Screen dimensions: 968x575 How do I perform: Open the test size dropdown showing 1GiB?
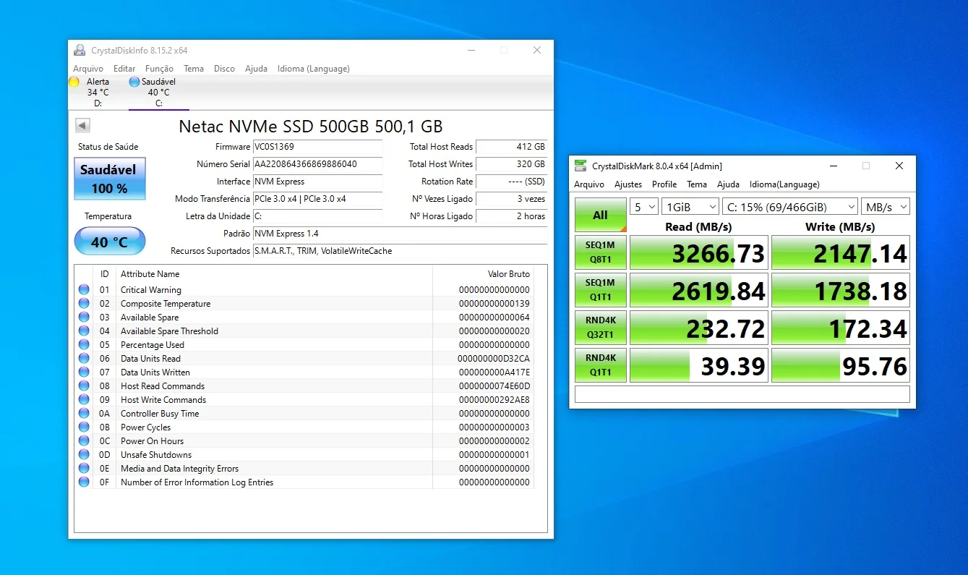click(690, 207)
